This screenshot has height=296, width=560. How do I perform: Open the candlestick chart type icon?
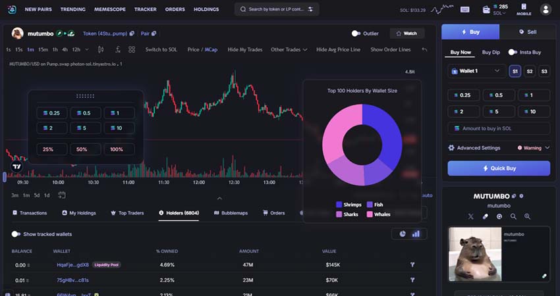[x=101, y=49]
